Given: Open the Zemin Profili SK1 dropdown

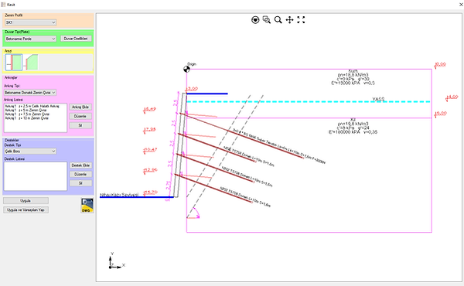Looking at the screenshot, I should (30, 22).
